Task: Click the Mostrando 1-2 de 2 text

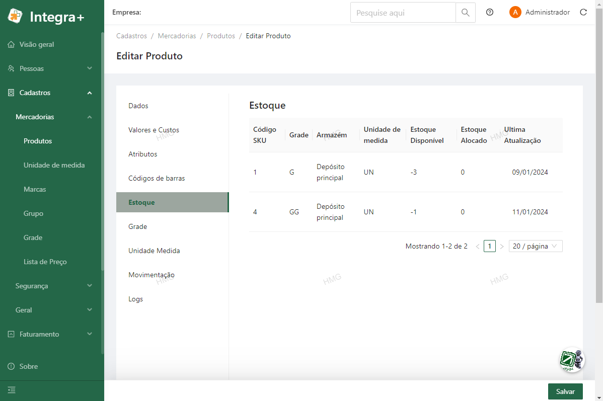Action: click(x=436, y=246)
